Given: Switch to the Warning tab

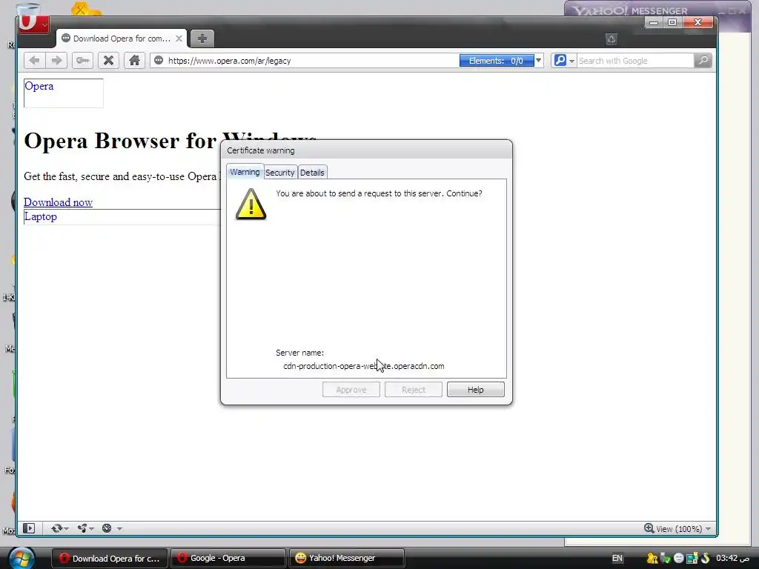Looking at the screenshot, I should [x=245, y=172].
